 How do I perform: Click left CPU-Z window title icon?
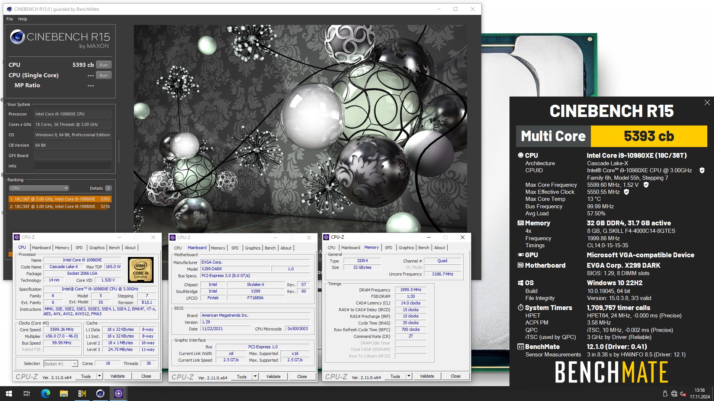(17, 237)
